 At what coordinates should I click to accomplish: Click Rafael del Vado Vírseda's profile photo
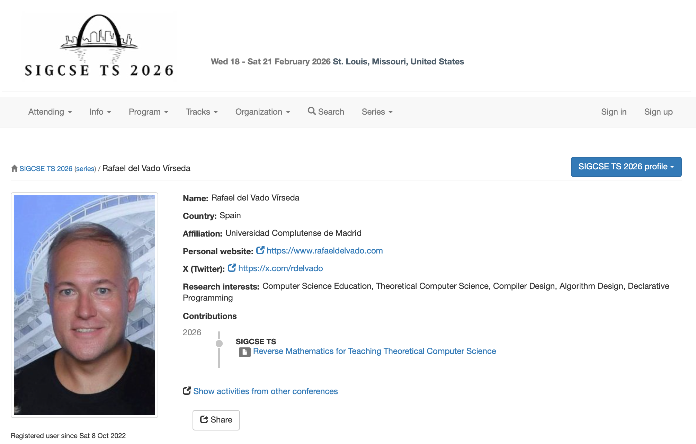coord(84,305)
